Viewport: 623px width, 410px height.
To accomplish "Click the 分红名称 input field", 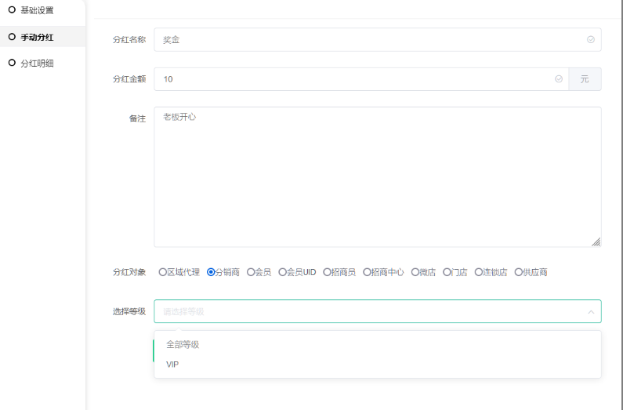I will (x=368, y=39).
